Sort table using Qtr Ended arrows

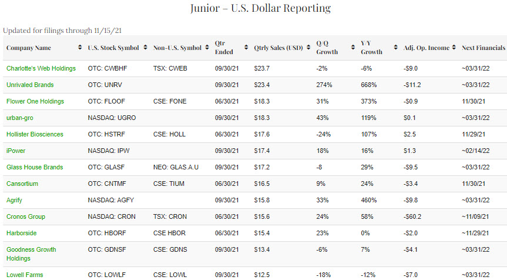click(x=246, y=48)
